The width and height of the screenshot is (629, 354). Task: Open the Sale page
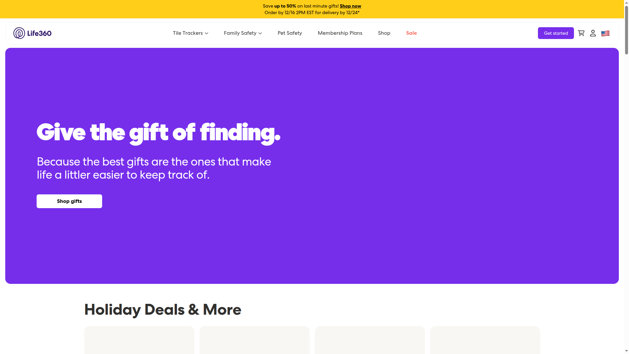click(411, 33)
